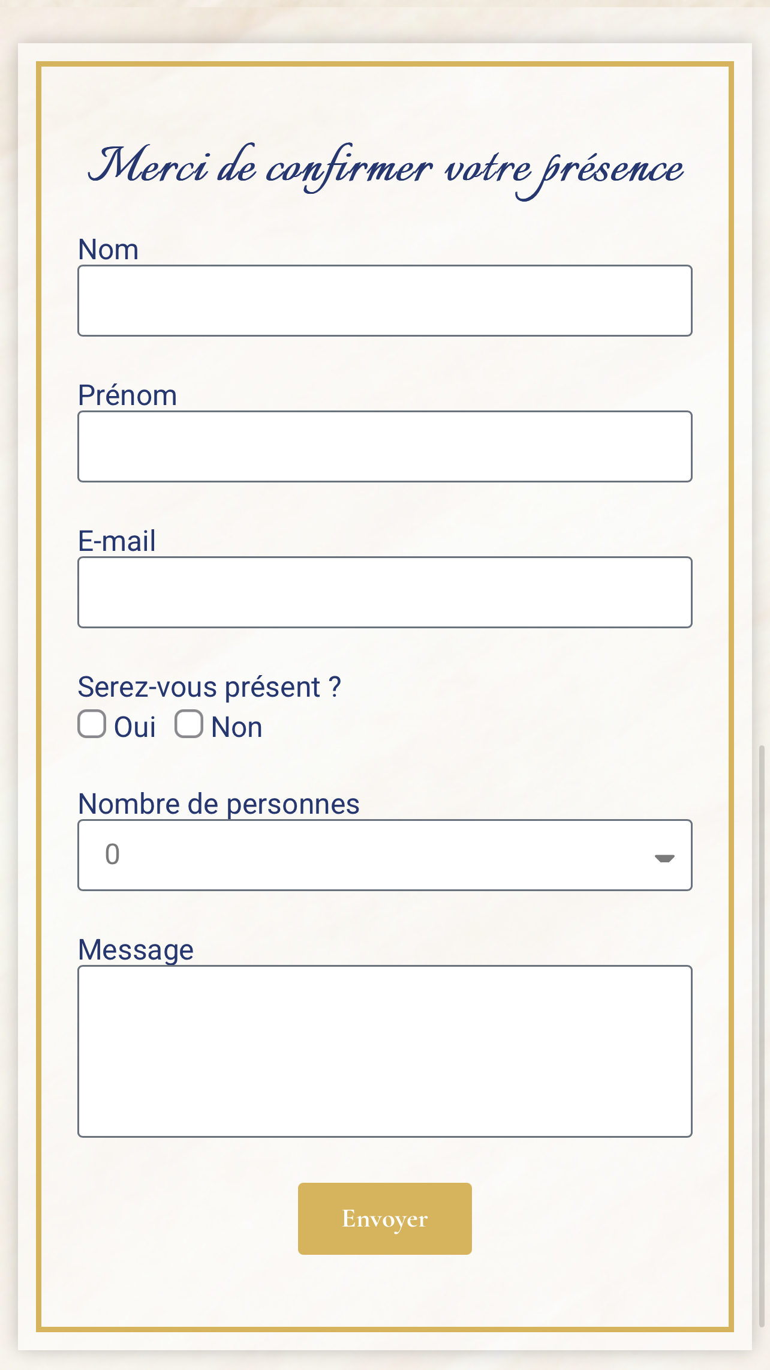Click the Prénom field label
The height and width of the screenshot is (1370, 770).
coord(128,395)
